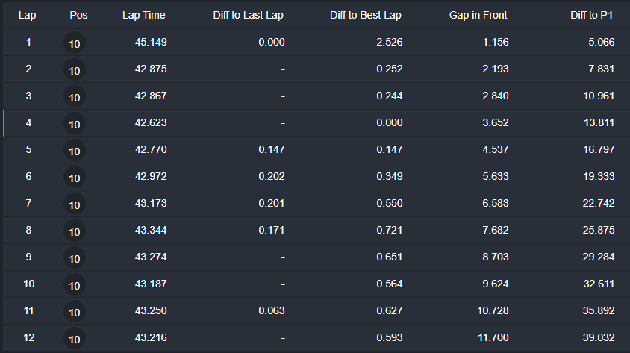630x353 pixels.
Task: Select the 11.700 gap in front cell
Action: pos(493,338)
